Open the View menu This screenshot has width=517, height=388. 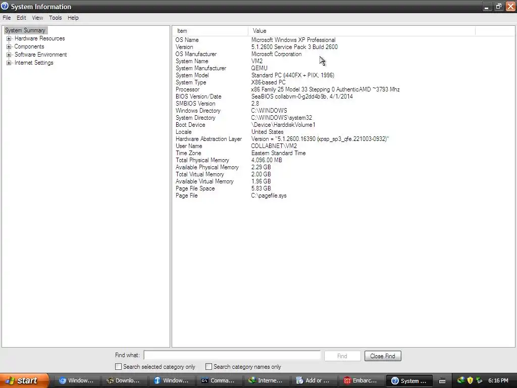point(37,18)
